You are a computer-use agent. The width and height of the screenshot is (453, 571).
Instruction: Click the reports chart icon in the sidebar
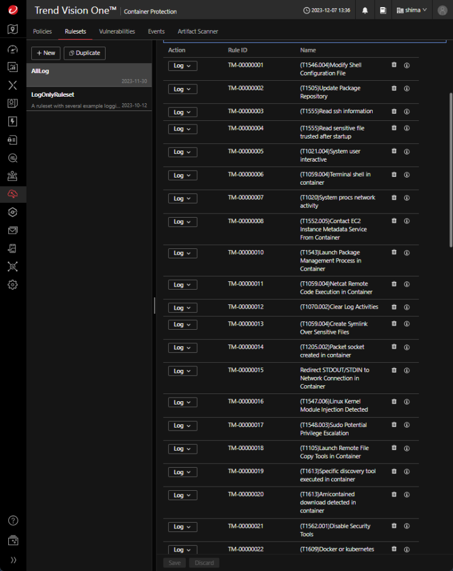[x=13, y=67]
